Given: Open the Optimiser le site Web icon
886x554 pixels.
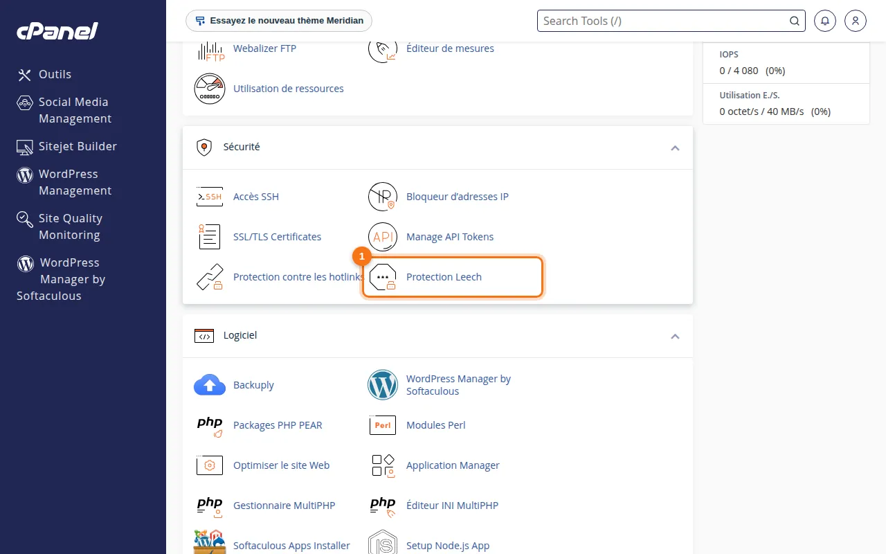Looking at the screenshot, I should [210, 465].
